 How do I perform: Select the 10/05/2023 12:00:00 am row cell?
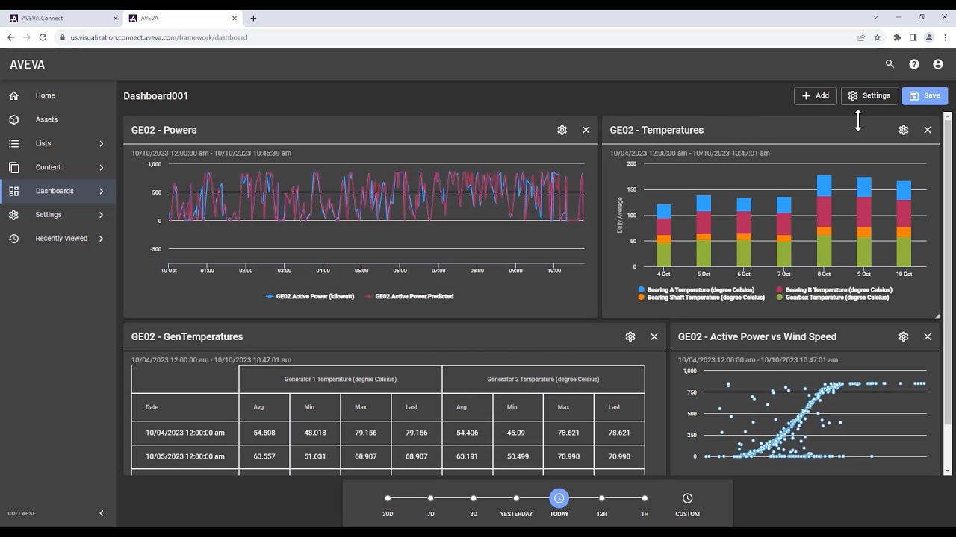click(185, 456)
